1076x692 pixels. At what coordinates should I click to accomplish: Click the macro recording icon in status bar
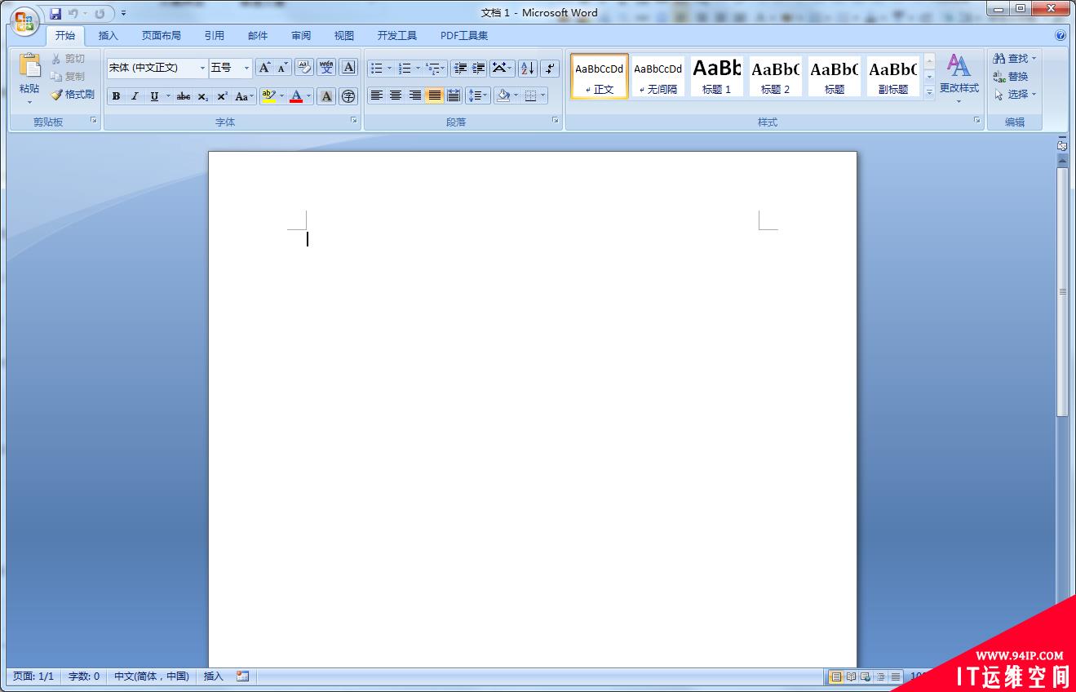tap(242, 676)
